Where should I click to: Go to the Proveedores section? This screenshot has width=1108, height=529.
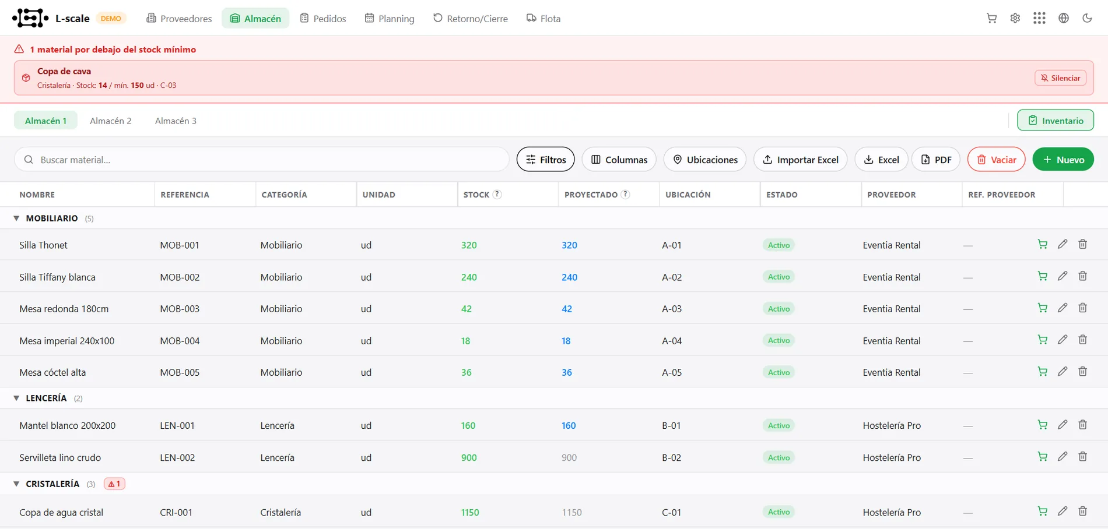click(179, 19)
